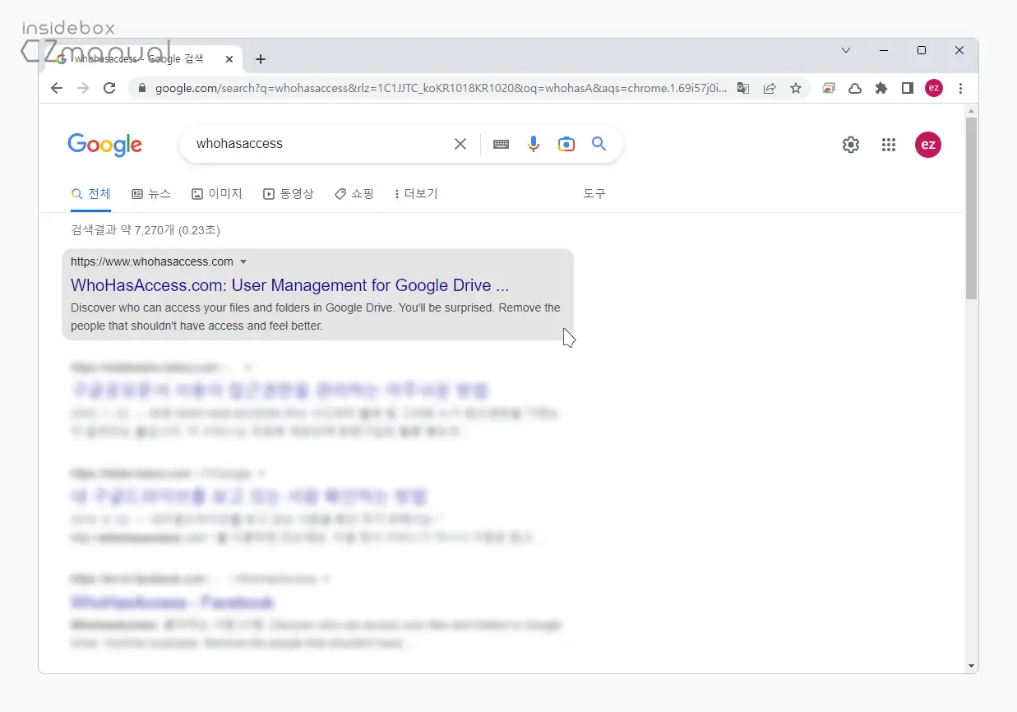
Task: Switch to the 이미지 tab
Action: click(x=217, y=194)
